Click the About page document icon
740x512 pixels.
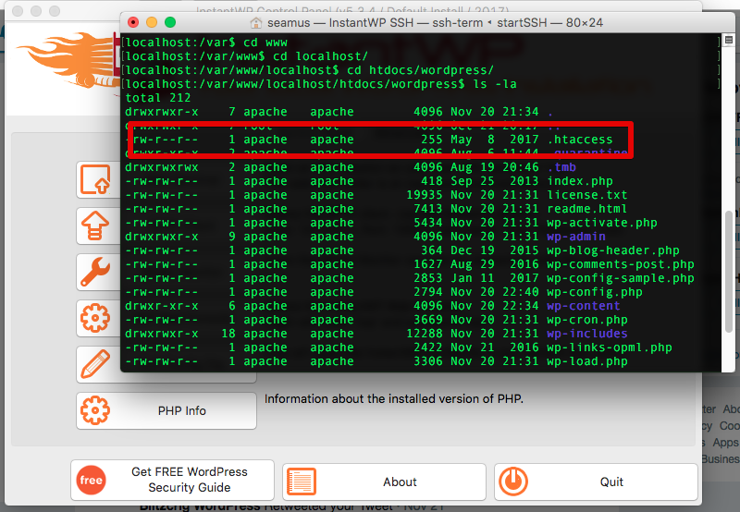pos(302,482)
